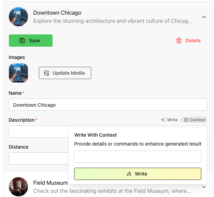Image resolution: width=214 pixels, height=197 pixels.
Task: Click the sparkle icon beside Write
Action: 163,120
